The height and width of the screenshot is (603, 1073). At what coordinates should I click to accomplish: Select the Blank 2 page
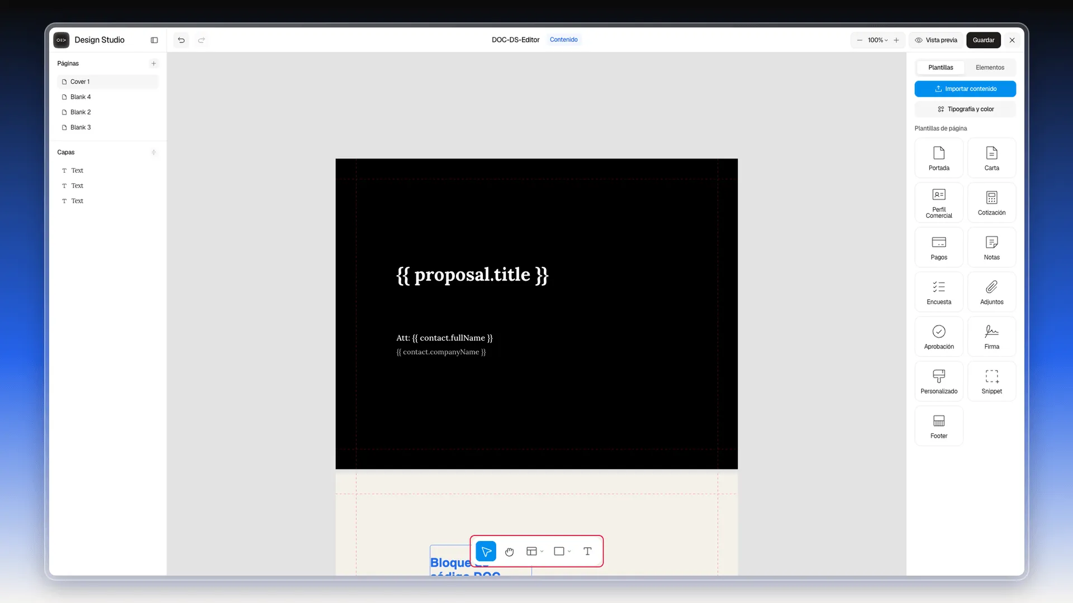[108, 112]
